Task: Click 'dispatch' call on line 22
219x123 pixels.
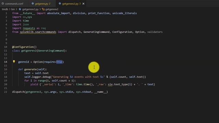Action: [18, 92]
